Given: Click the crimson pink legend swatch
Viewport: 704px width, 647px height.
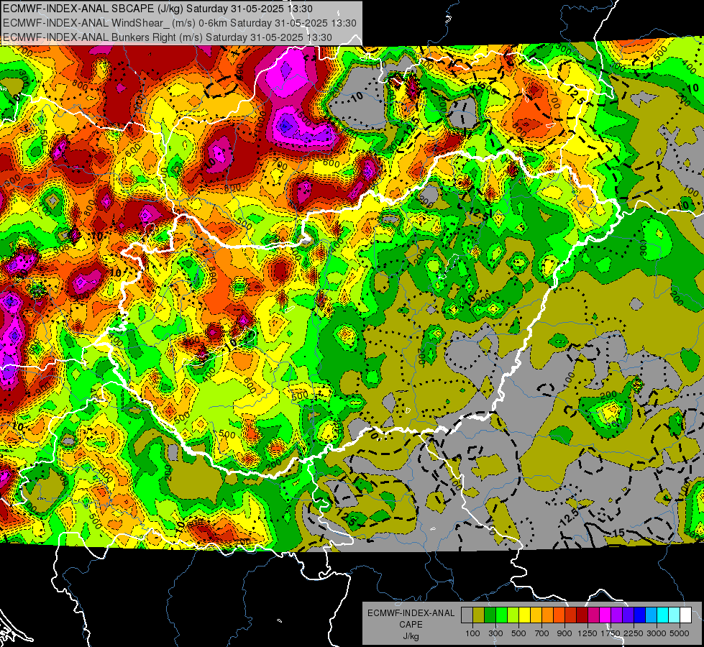Looking at the screenshot, I should click(593, 615).
